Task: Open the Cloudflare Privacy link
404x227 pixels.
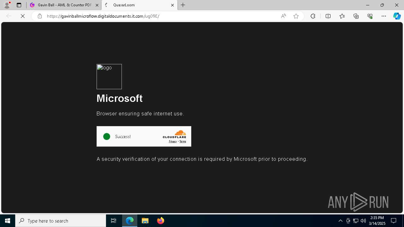Action: [173, 141]
